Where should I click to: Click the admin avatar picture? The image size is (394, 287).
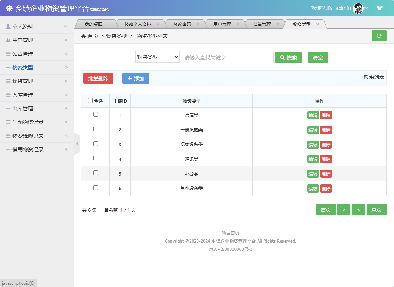(x=358, y=8)
